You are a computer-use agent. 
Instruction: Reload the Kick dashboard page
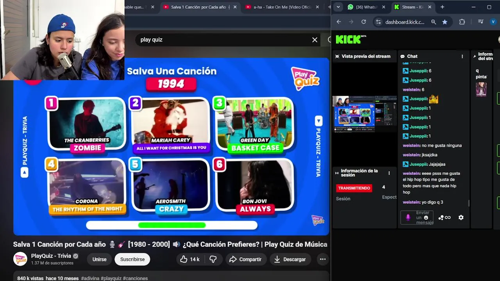click(364, 22)
